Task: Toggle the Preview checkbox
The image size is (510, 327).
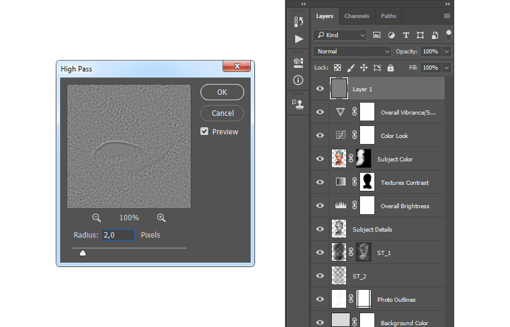Action: click(204, 131)
